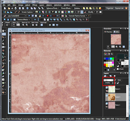Click the Mirror icon near Texture Effects
This screenshot has height=121, width=130.
click(x=35, y=20)
